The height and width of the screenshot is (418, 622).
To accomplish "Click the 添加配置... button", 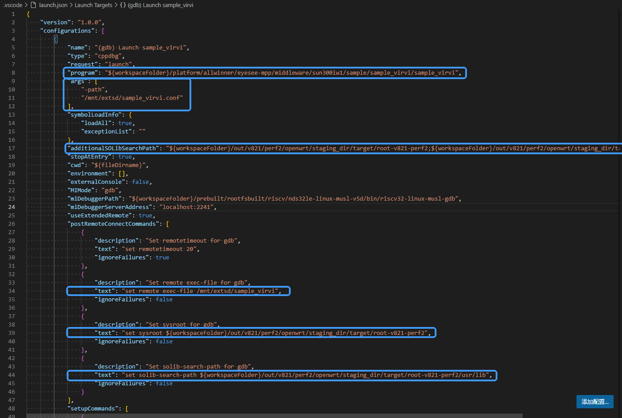I will 595,402.
